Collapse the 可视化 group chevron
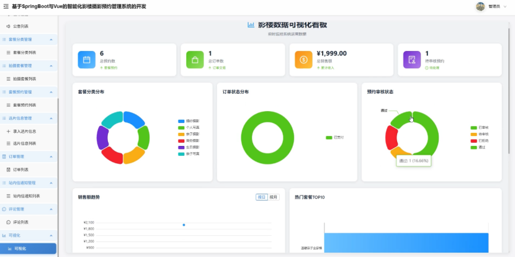Viewport: 515px width, 257px height. 51,235
